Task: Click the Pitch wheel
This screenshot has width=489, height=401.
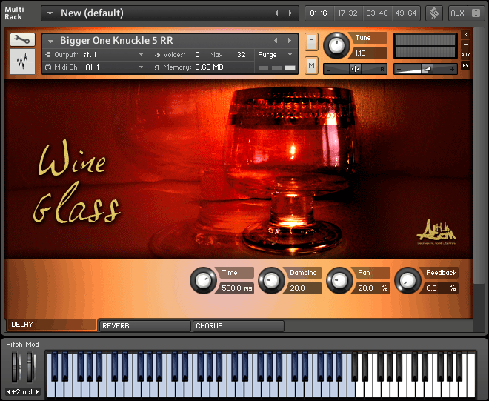Action: pos(15,366)
